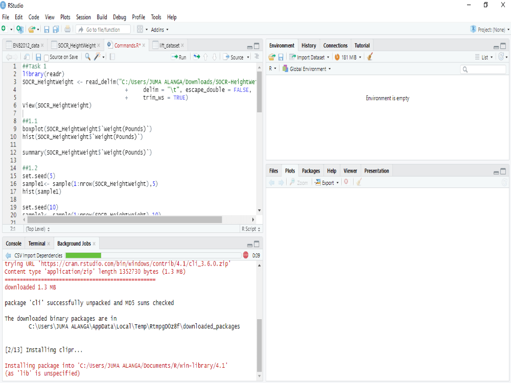
Task: Open the 181 MiB memory usage dropdown
Action: click(x=347, y=57)
